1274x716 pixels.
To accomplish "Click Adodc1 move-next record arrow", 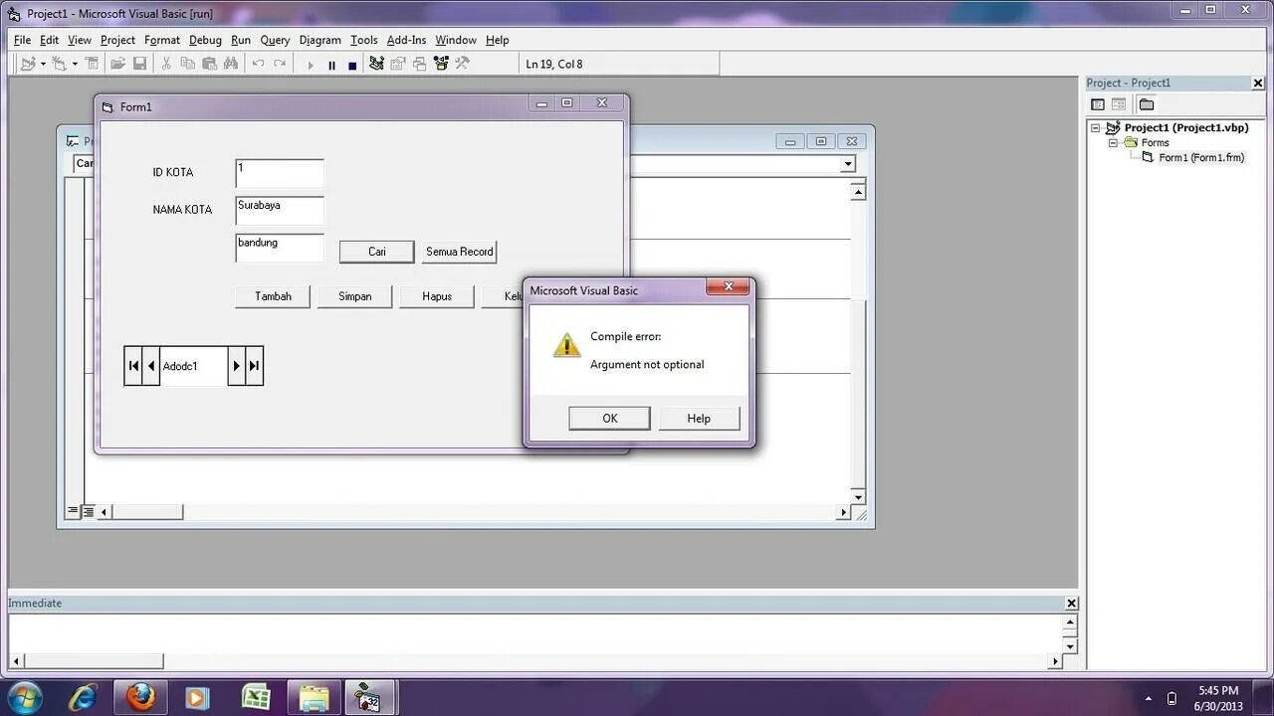I will 236,366.
